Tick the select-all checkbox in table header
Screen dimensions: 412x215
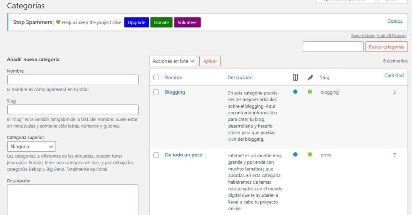pos(156,77)
